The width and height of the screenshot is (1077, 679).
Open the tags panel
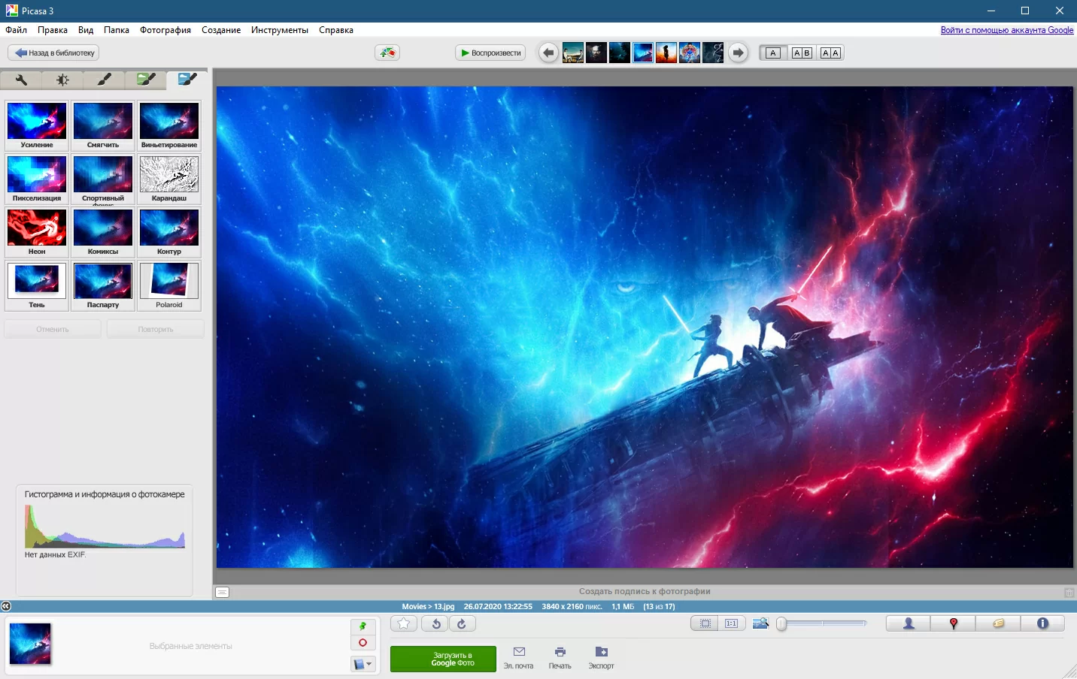(998, 623)
